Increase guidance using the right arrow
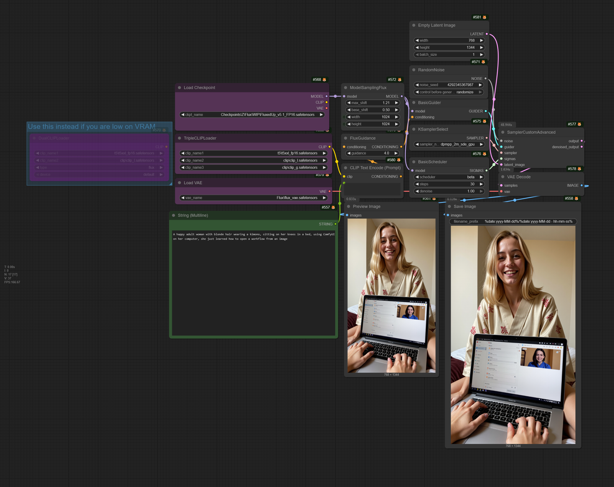Viewport: 614px width, 487px height. click(x=397, y=153)
